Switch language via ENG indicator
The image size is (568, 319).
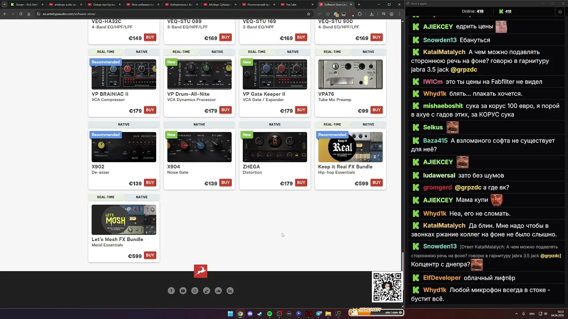coord(532,314)
